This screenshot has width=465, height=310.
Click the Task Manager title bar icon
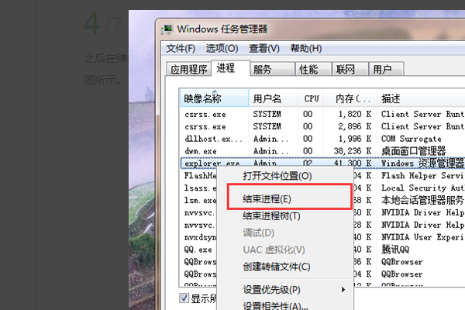[x=167, y=29]
